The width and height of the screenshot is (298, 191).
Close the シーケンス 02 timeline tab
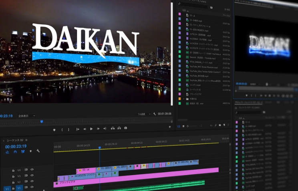pos(4,141)
